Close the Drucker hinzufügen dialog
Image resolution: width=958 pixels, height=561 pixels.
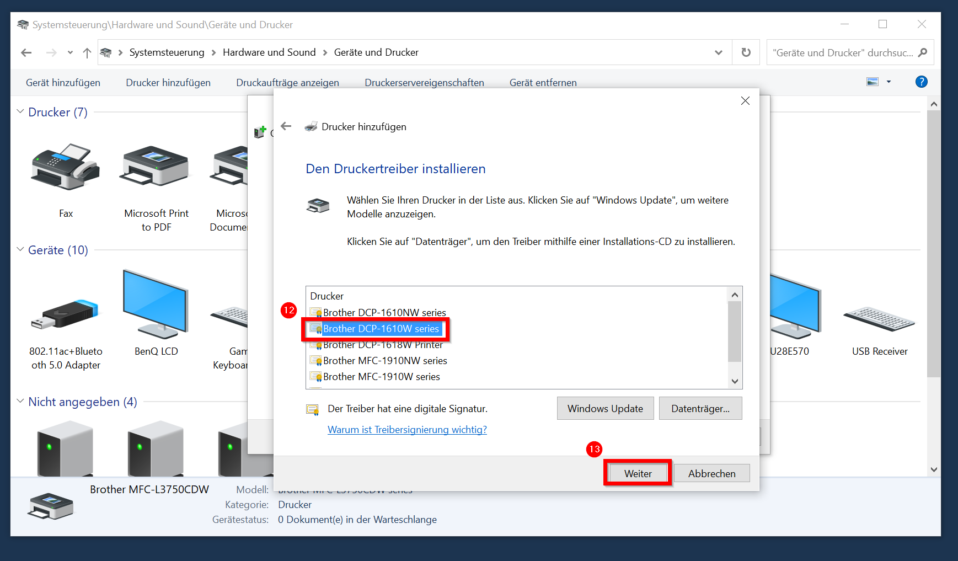click(x=745, y=100)
